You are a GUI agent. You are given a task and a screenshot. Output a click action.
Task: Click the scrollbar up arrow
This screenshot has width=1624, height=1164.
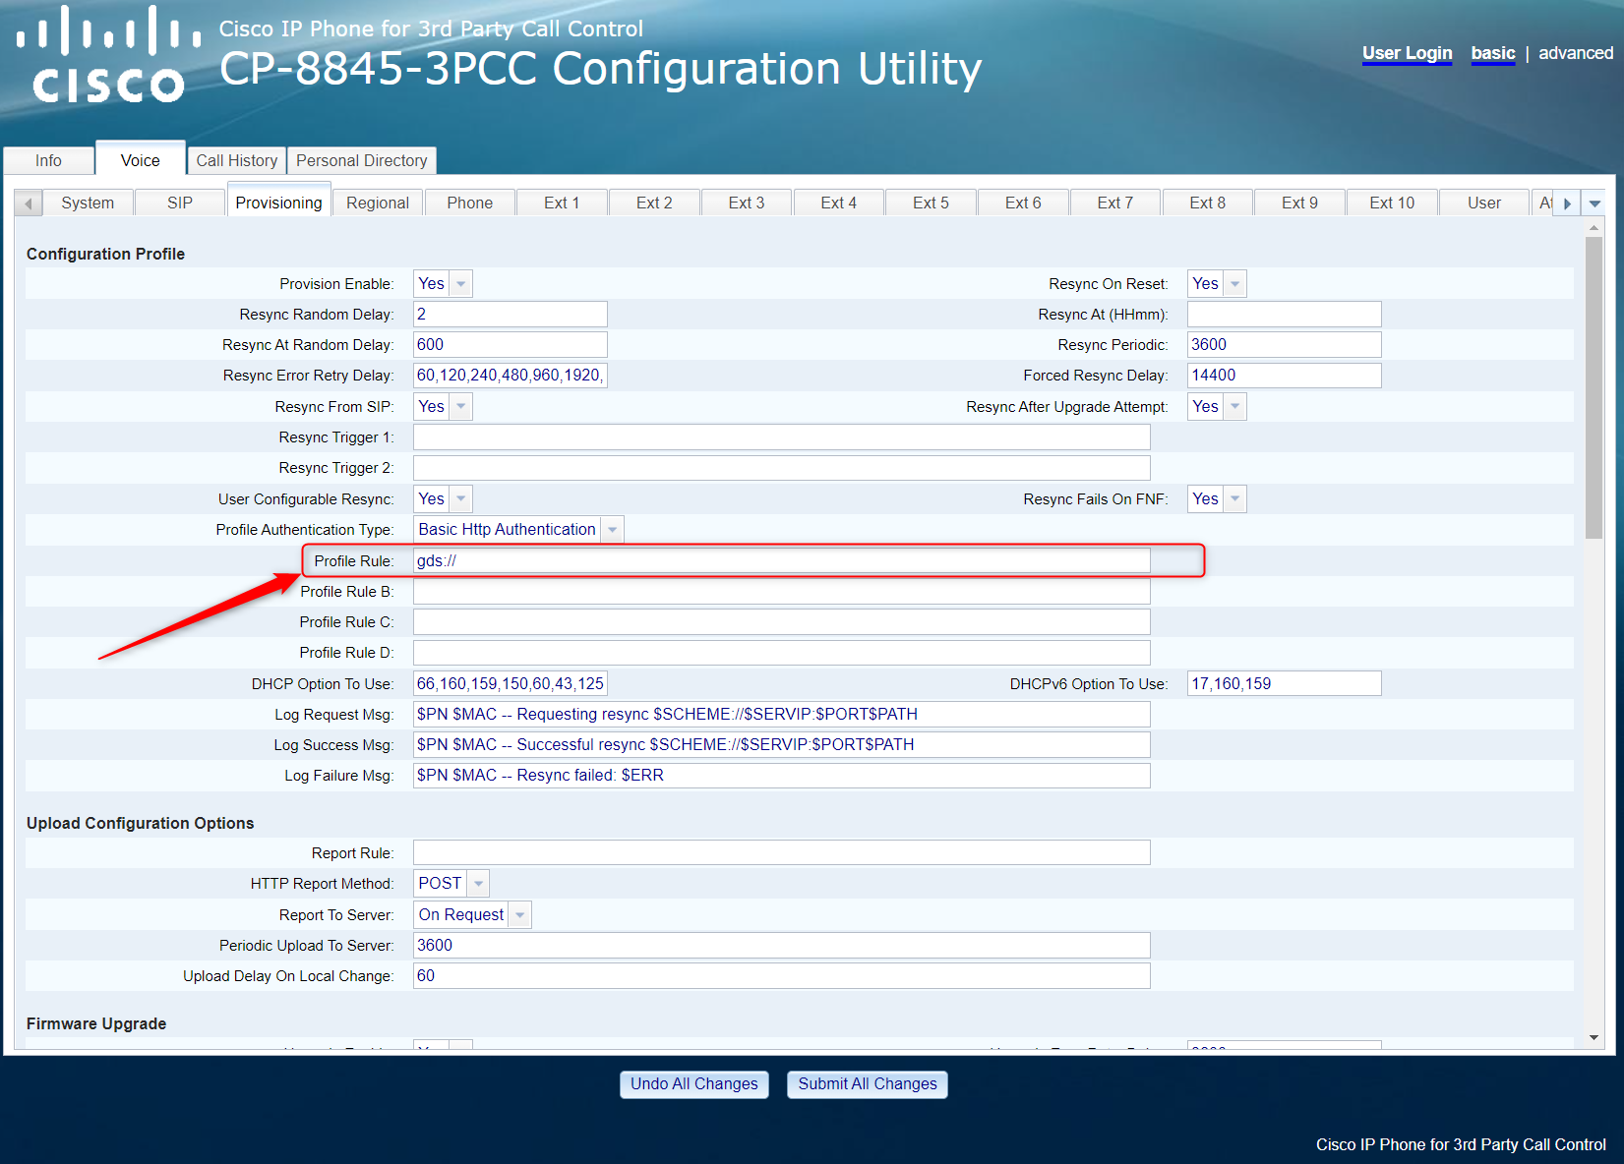1592,227
